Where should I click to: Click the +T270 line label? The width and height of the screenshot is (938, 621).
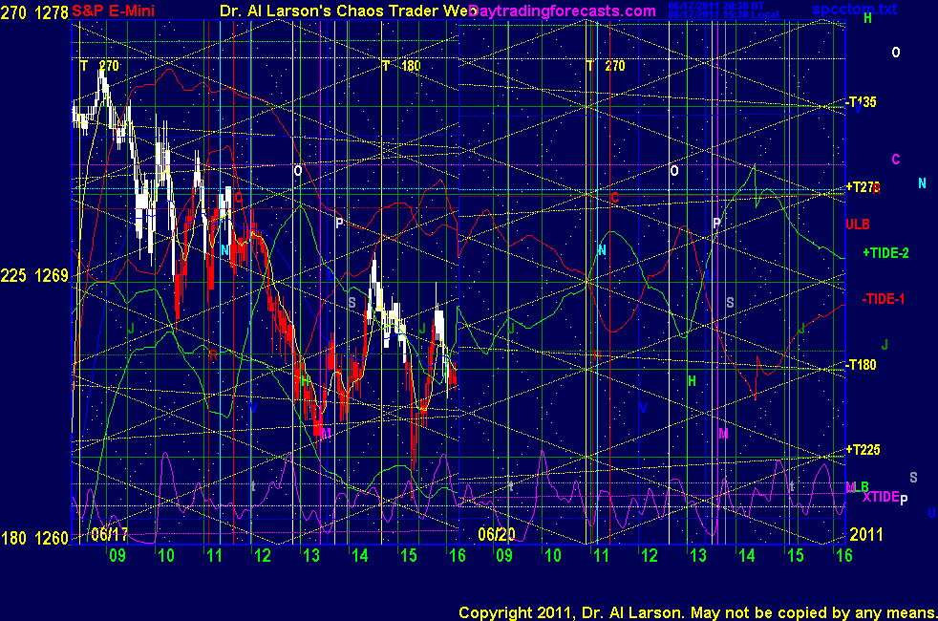[x=862, y=187]
